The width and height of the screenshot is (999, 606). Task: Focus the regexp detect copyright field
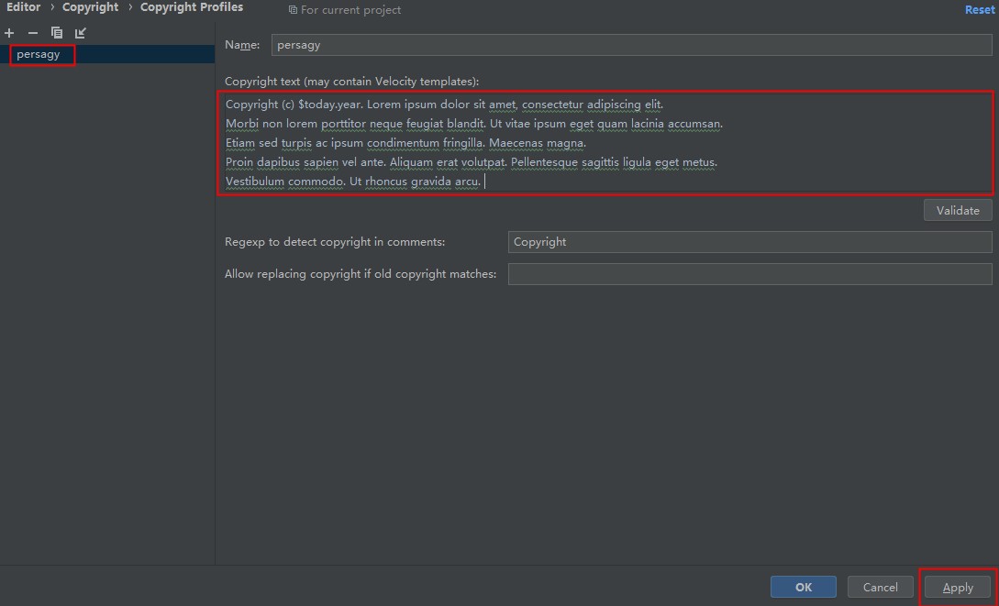click(x=749, y=242)
